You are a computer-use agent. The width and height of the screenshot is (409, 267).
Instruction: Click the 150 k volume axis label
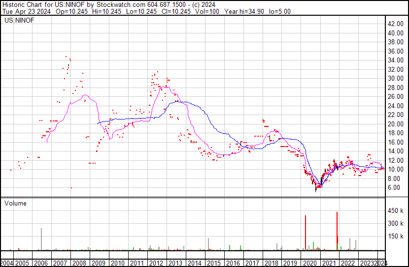(x=395, y=237)
